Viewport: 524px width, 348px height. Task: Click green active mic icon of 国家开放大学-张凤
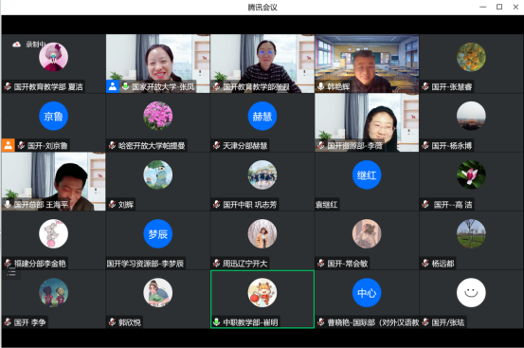[x=125, y=86]
